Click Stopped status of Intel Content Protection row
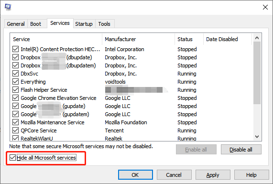 point(187,49)
